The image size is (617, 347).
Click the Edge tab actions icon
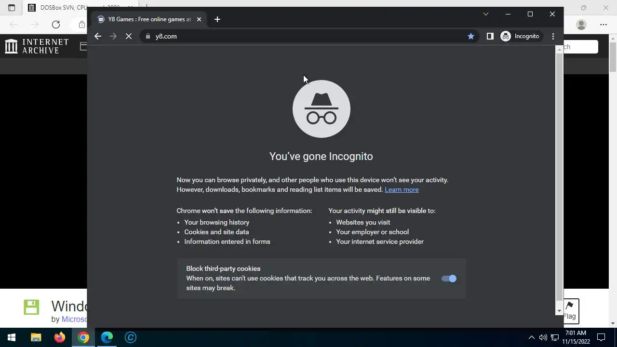pos(12,8)
